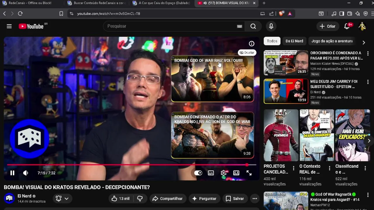The height and width of the screenshot is (210, 374).
Task: Open Brave Leo AI sparkle icon
Action: coord(358,13)
